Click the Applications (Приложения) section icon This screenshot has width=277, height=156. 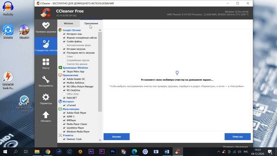[x=60, y=75]
